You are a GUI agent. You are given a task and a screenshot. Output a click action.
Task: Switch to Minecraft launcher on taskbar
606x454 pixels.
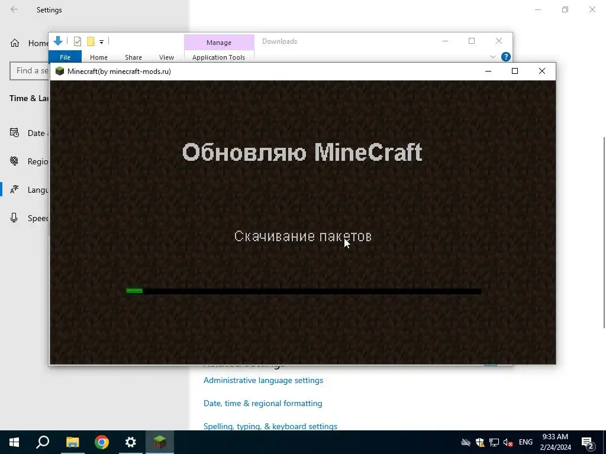click(160, 442)
